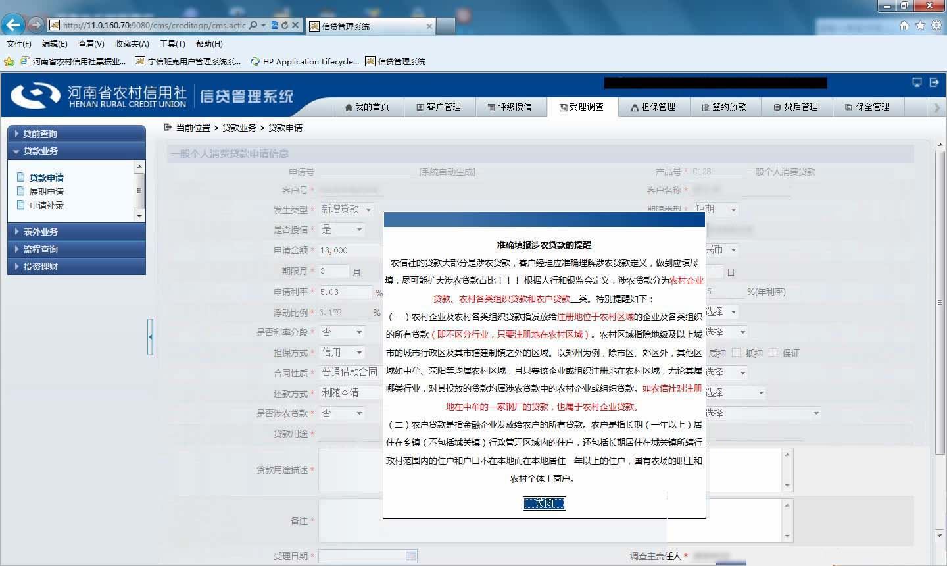Close the reminder dialog with 关闭 button
Viewport: 947px width, 566px height.
[544, 503]
